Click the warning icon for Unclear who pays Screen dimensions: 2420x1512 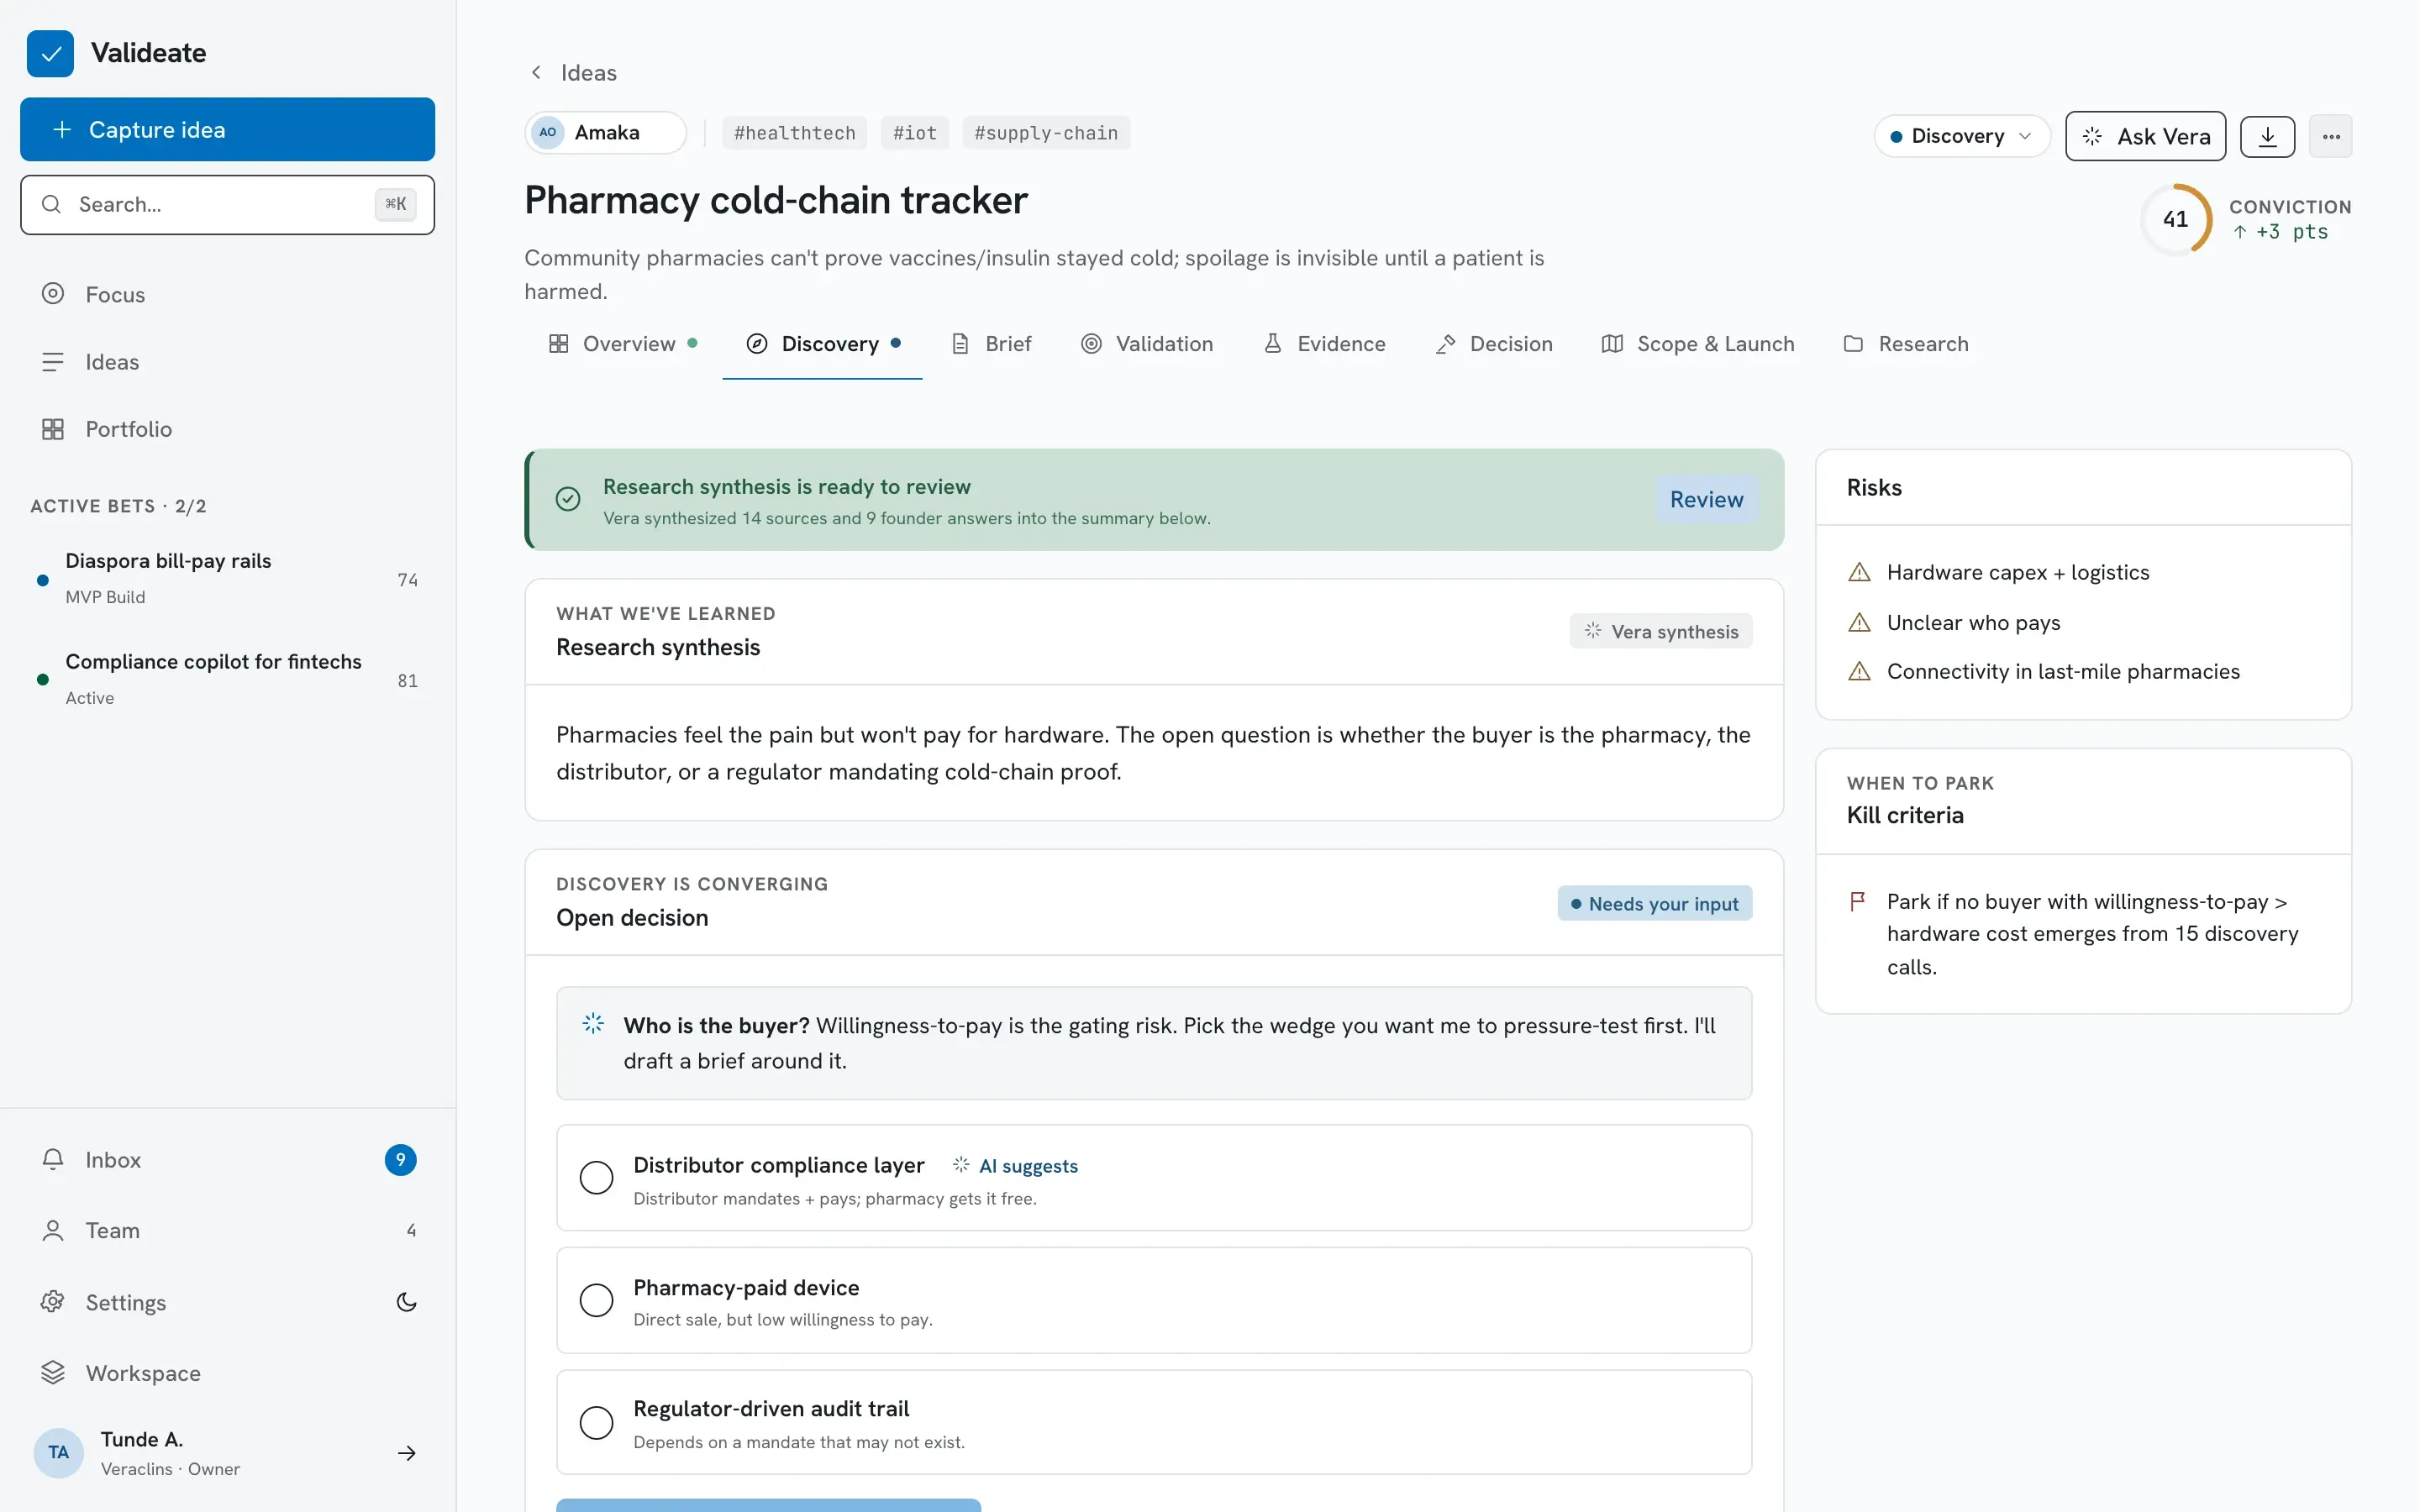point(1859,622)
